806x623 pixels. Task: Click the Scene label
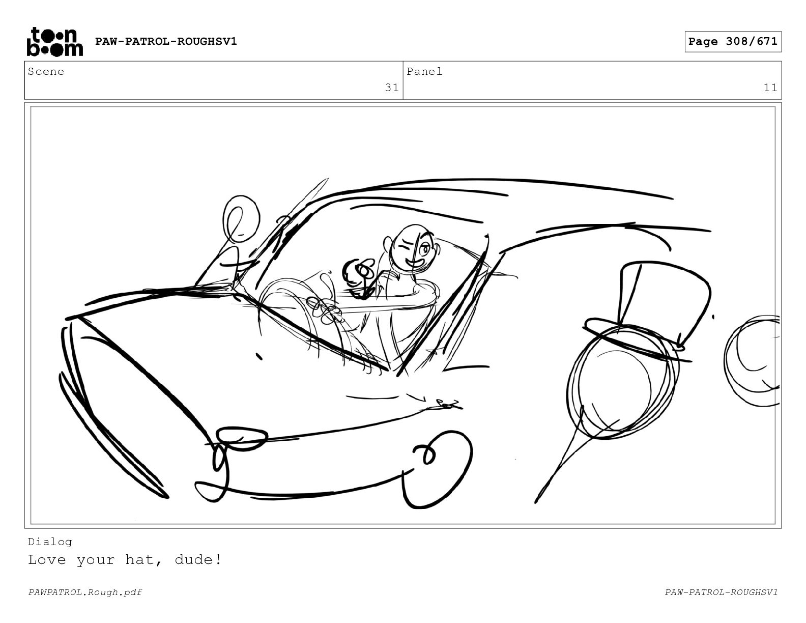pos(46,71)
